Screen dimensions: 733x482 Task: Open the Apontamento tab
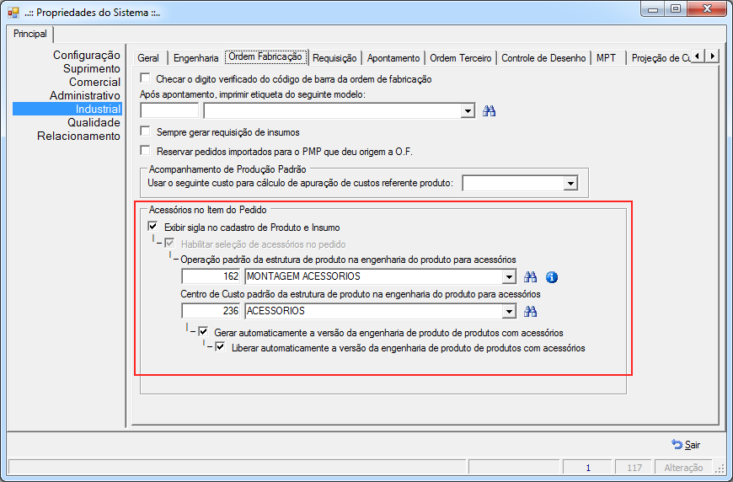pos(393,58)
